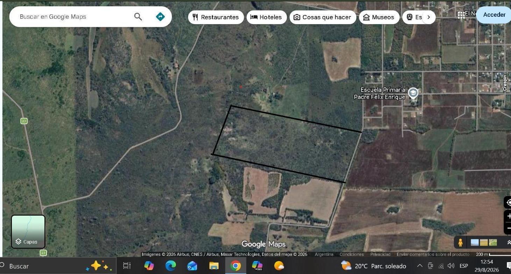Open the camera tray icon

431,266
